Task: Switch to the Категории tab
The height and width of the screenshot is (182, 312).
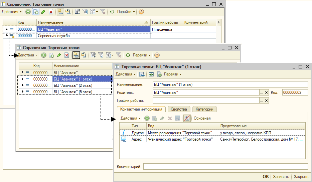Action: pyautogui.click(x=204, y=109)
